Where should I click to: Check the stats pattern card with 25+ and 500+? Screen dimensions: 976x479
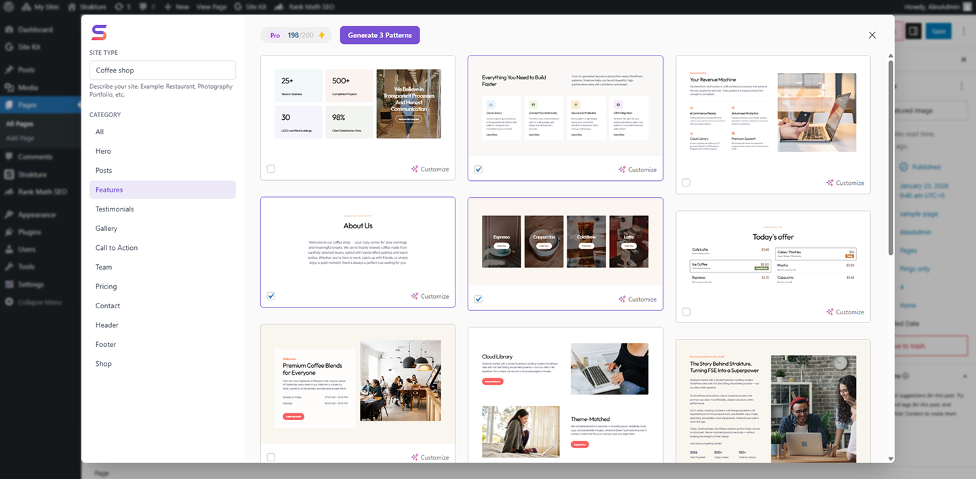tap(271, 169)
